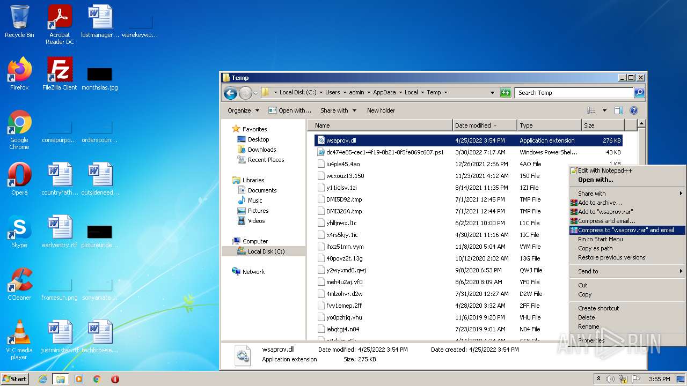The image size is (687, 386).
Task: Choose Compress to "wsaprov.rar" and email
Action: pyautogui.click(x=628, y=230)
